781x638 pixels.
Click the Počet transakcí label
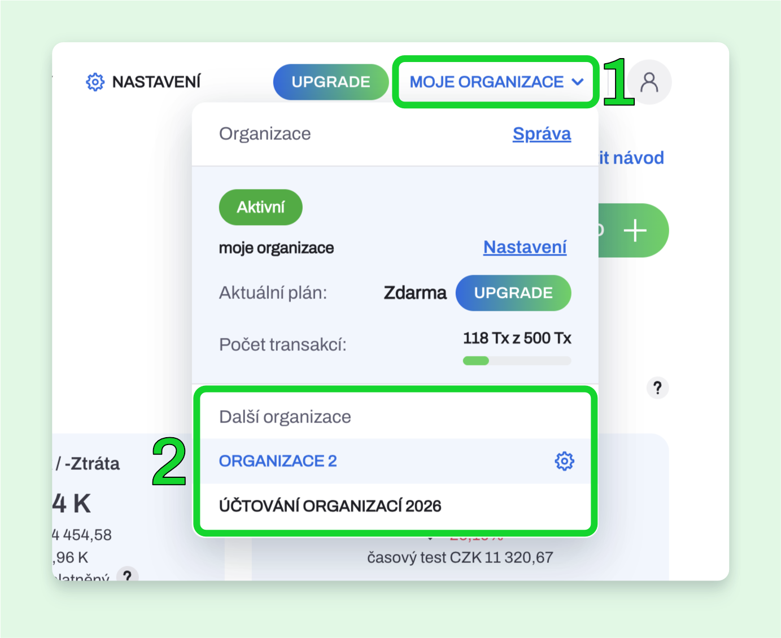282,344
